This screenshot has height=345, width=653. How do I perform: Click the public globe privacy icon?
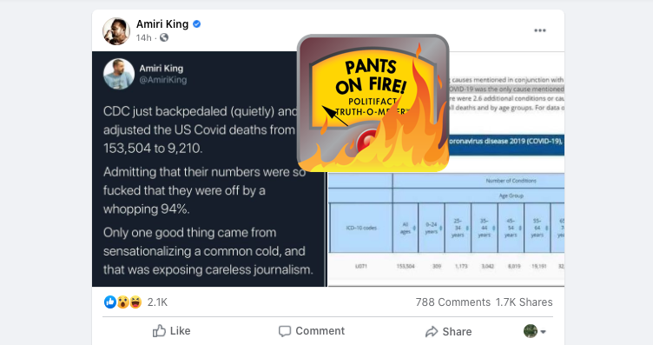tap(164, 37)
